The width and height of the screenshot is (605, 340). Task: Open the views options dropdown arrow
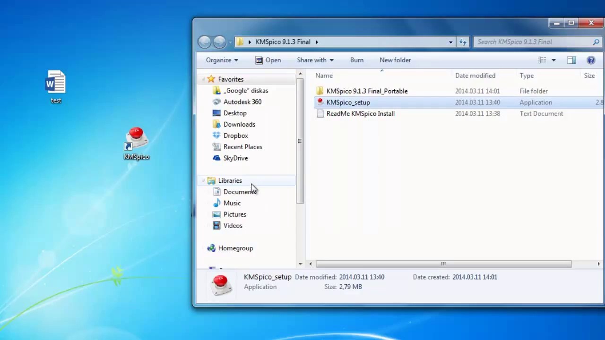pyautogui.click(x=553, y=60)
